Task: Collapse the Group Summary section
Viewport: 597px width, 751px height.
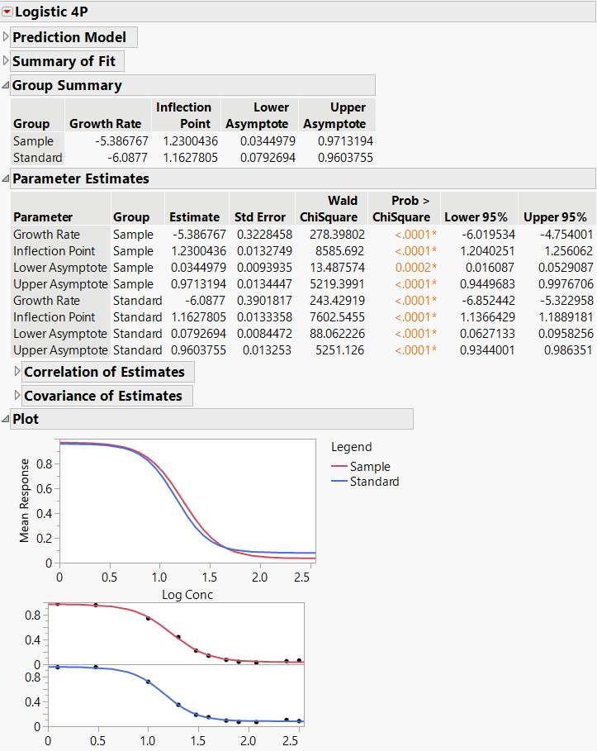Action: pos(7,85)
